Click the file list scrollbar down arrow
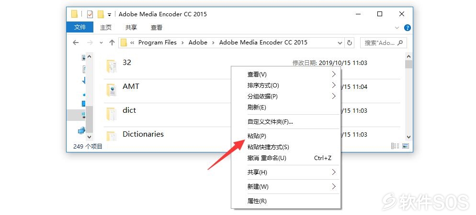 tap(408, 137)
